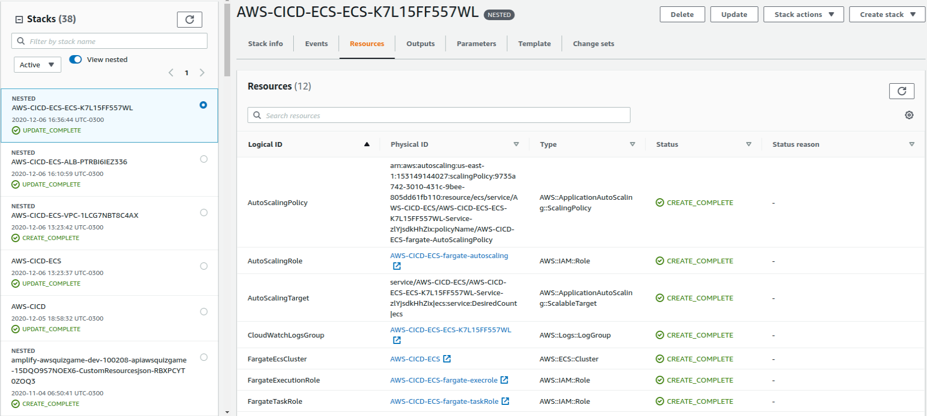
Task: Select the FargateEcsCluster logical ID cell
Action: point(277,359)
